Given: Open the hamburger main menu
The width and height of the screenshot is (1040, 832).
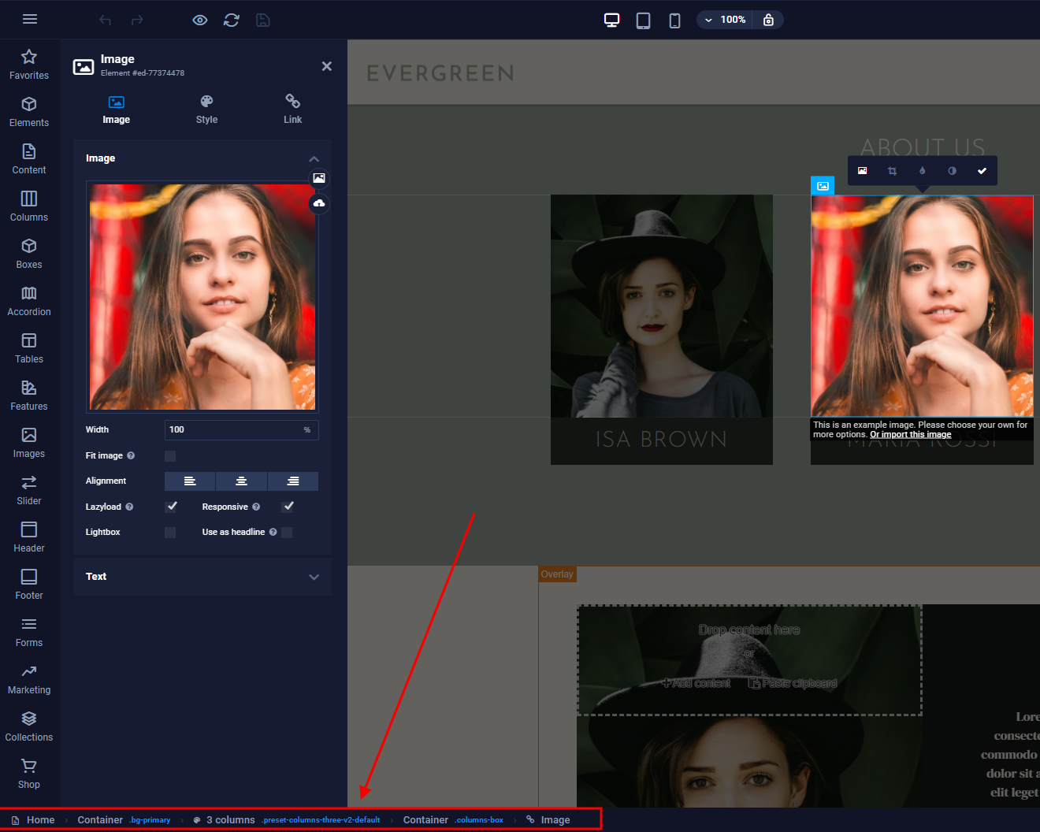Looking at the screenshot, I should (30, 19).
